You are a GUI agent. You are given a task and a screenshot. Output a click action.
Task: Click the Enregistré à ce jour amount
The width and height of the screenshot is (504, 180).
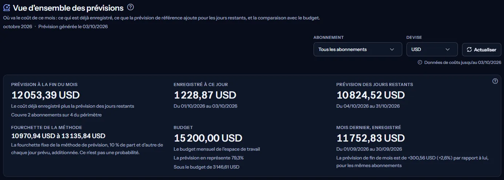[x=205, y=95]
